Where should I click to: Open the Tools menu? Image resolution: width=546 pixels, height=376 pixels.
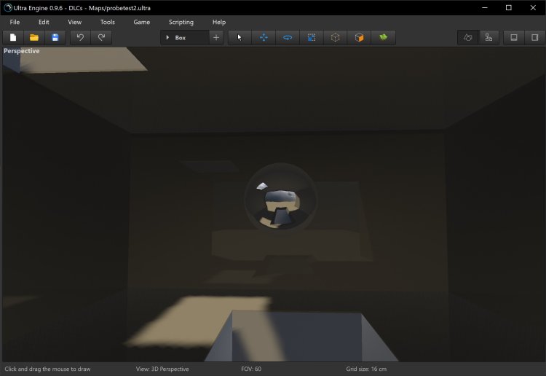pos(107,22)
